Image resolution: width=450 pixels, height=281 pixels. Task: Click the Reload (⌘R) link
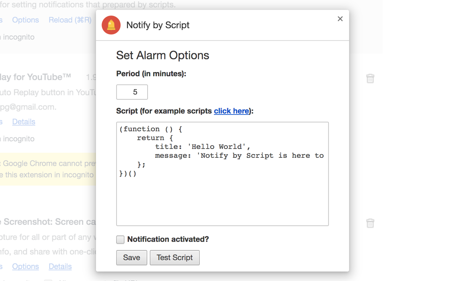70,20
